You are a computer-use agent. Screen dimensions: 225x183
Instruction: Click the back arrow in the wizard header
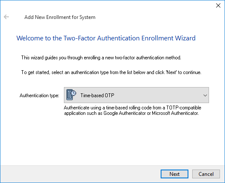6,17
